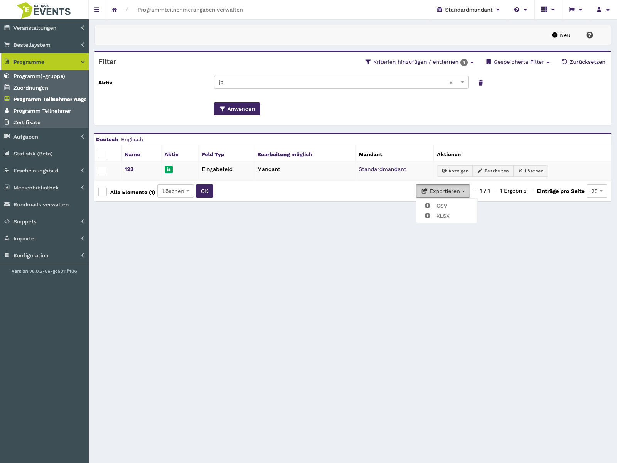Collapse the Programme sidebar section

[44, 62]
